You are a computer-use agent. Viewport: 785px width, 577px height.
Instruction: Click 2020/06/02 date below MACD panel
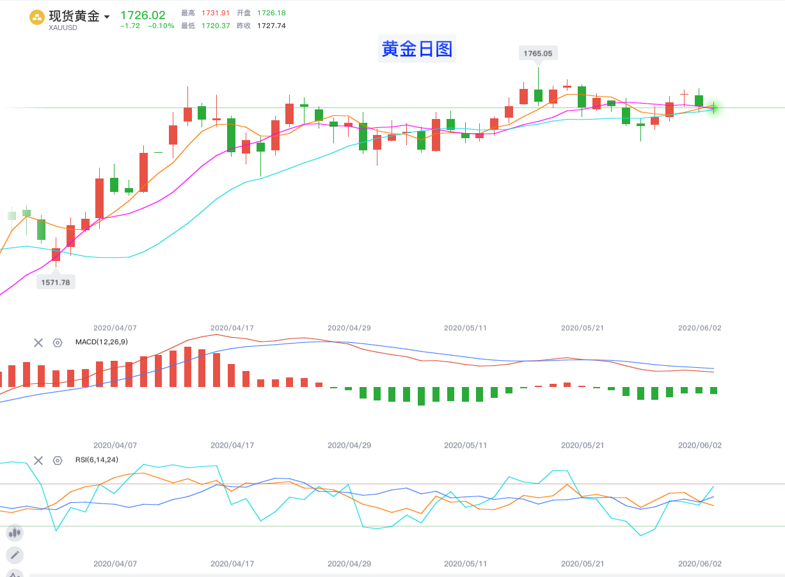700,445
